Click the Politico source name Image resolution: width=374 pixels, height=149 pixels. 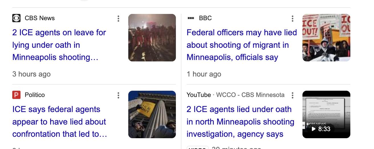[35, 95]
